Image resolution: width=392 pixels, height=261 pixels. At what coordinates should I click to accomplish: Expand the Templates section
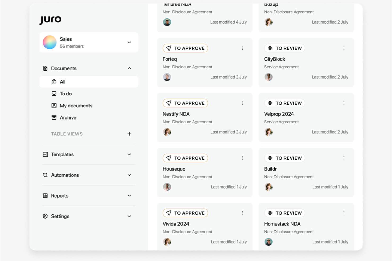(129, 154)
